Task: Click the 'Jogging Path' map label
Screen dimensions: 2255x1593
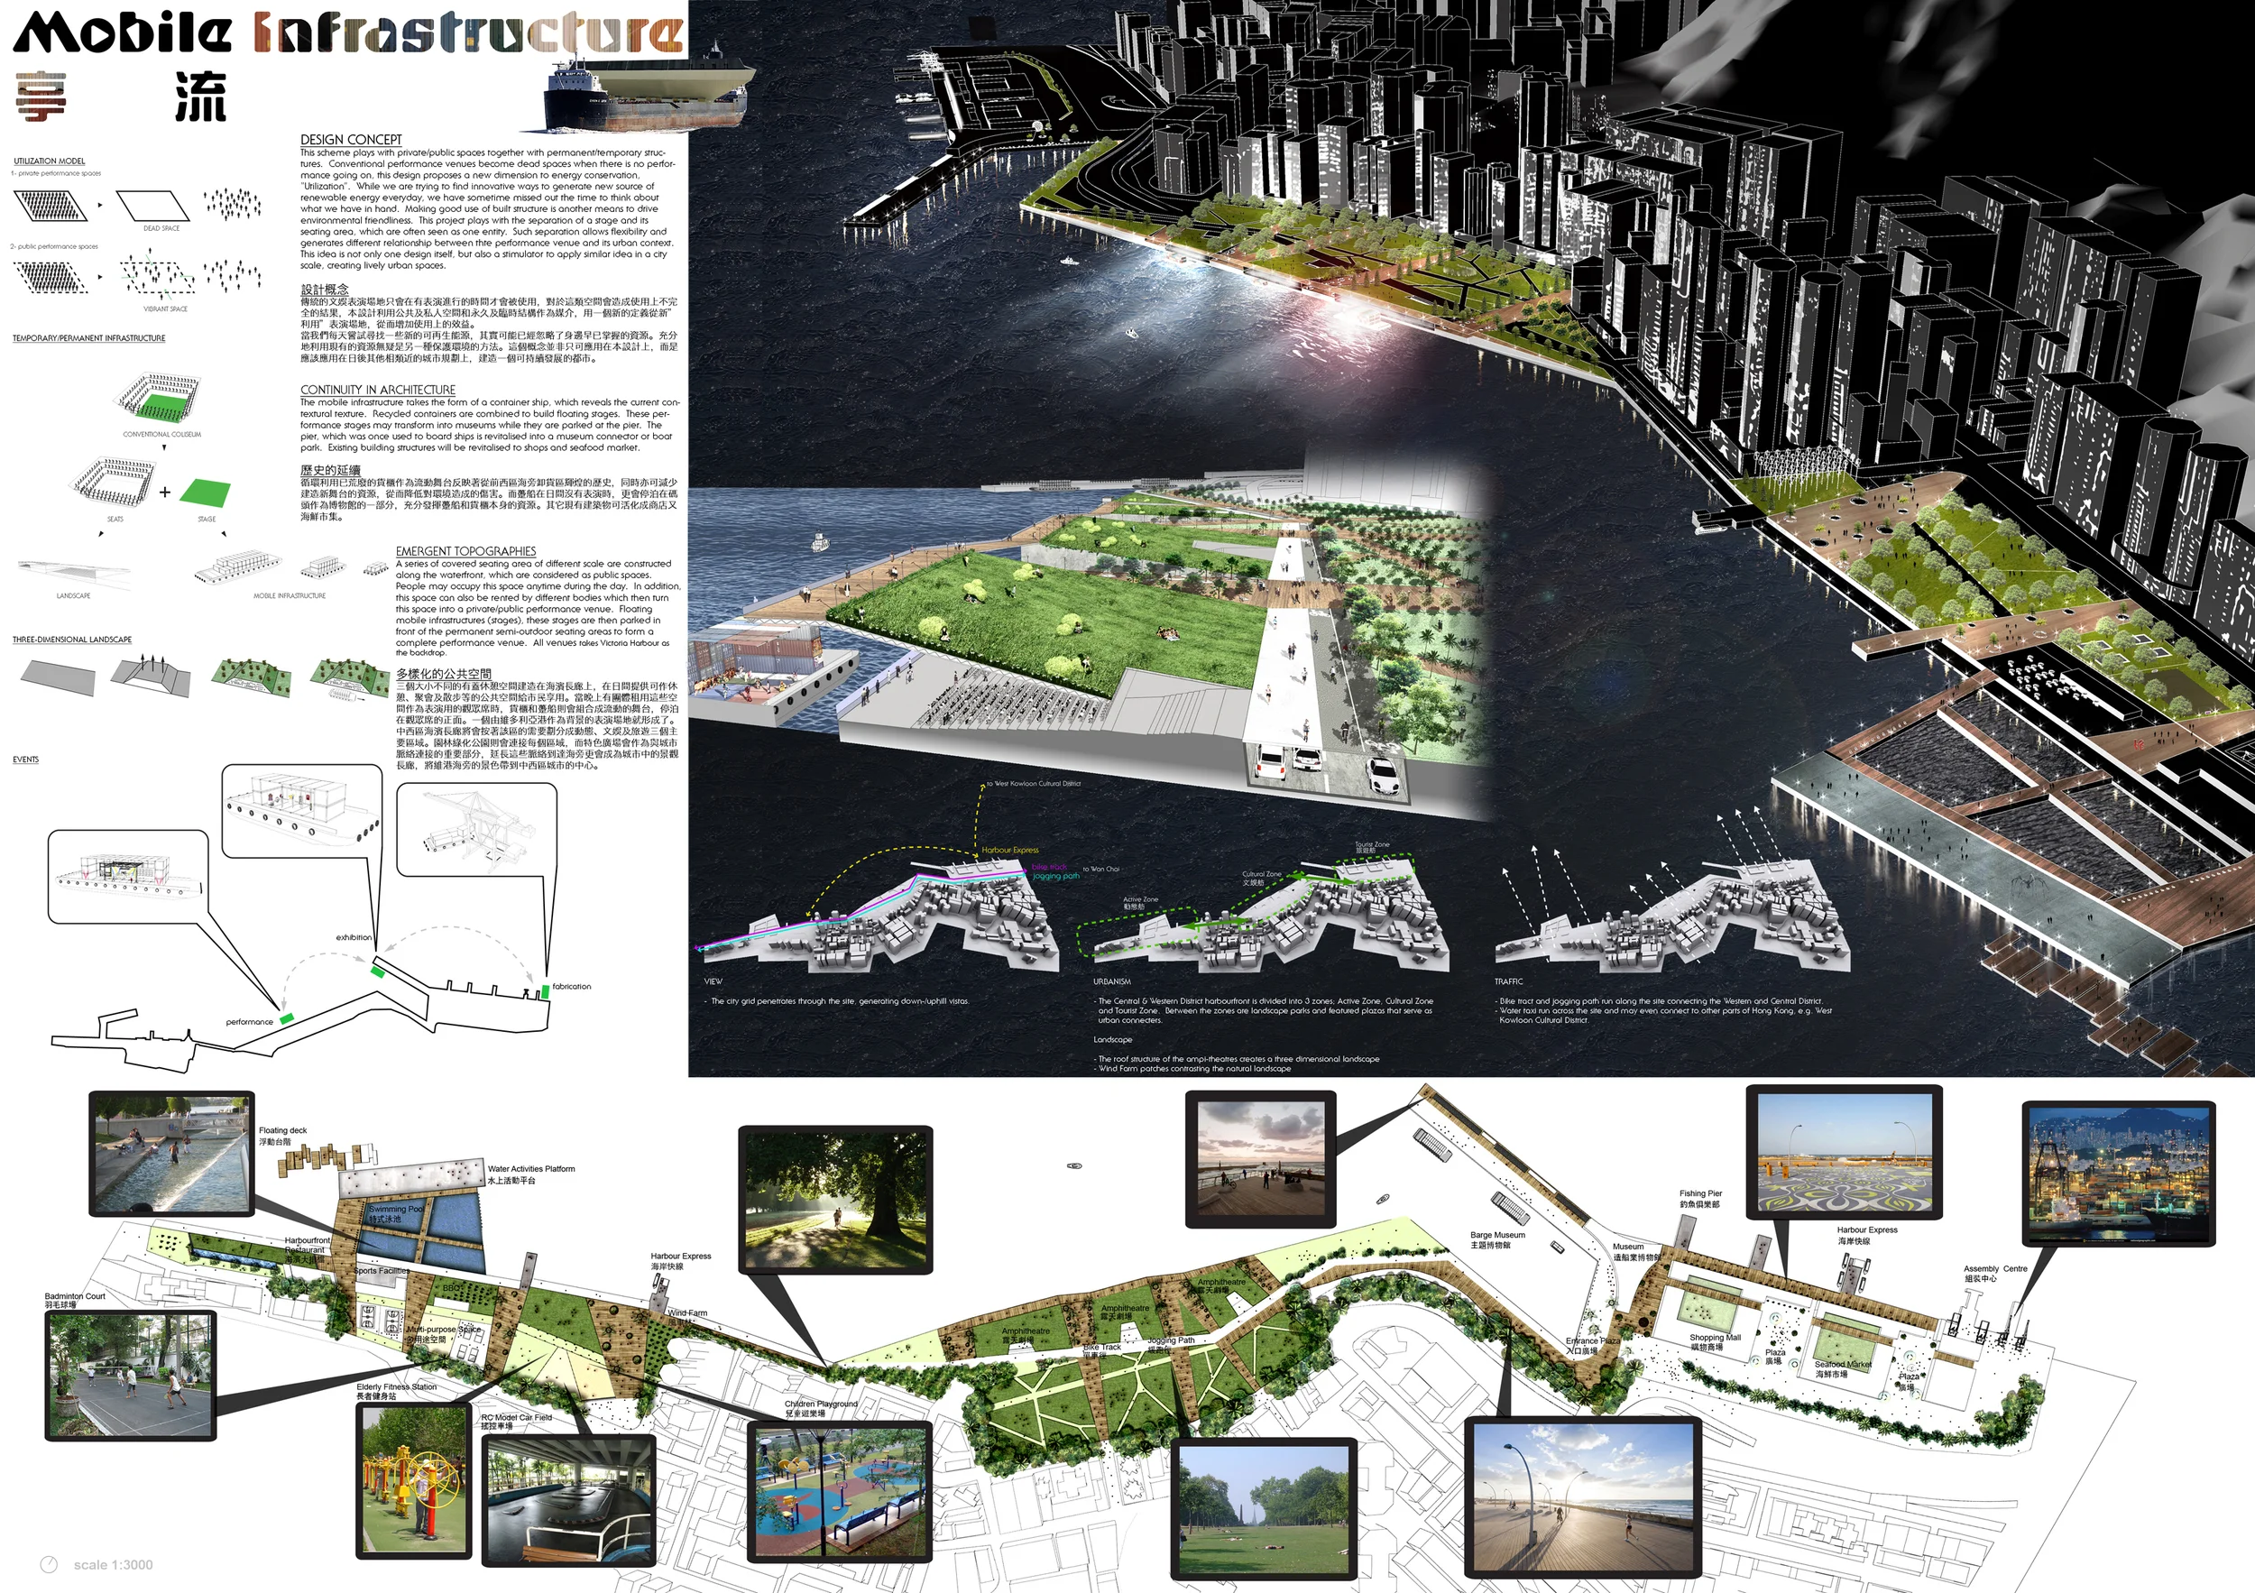Action: (x=1171, y=1340)
